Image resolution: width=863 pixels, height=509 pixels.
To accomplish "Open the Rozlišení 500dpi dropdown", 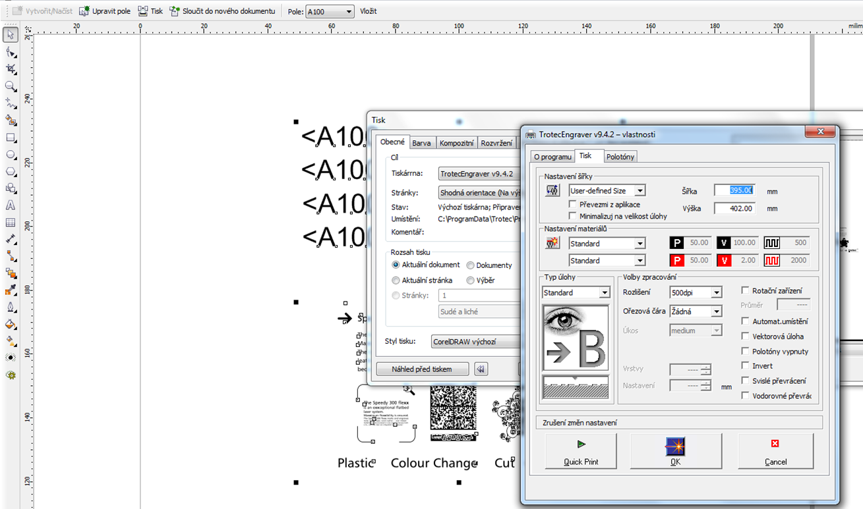I will (716, 292).
